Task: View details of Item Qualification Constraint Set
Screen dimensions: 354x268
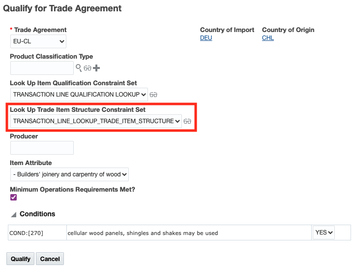Action: 153,95
